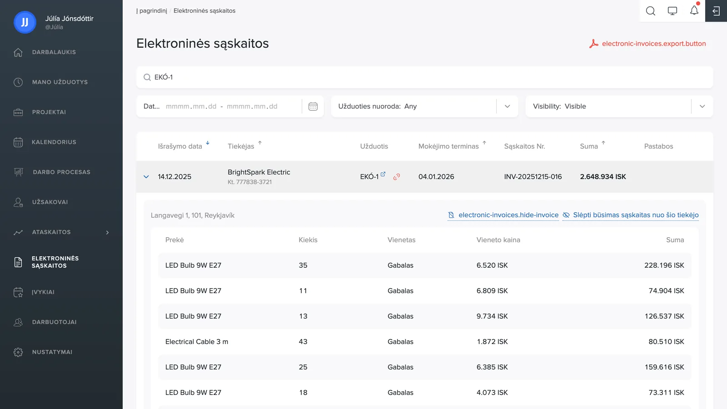Click address Langavegi 1, 101, Reykjavík
Viewport: 727px width, 409px height.
tap(193, 215)
